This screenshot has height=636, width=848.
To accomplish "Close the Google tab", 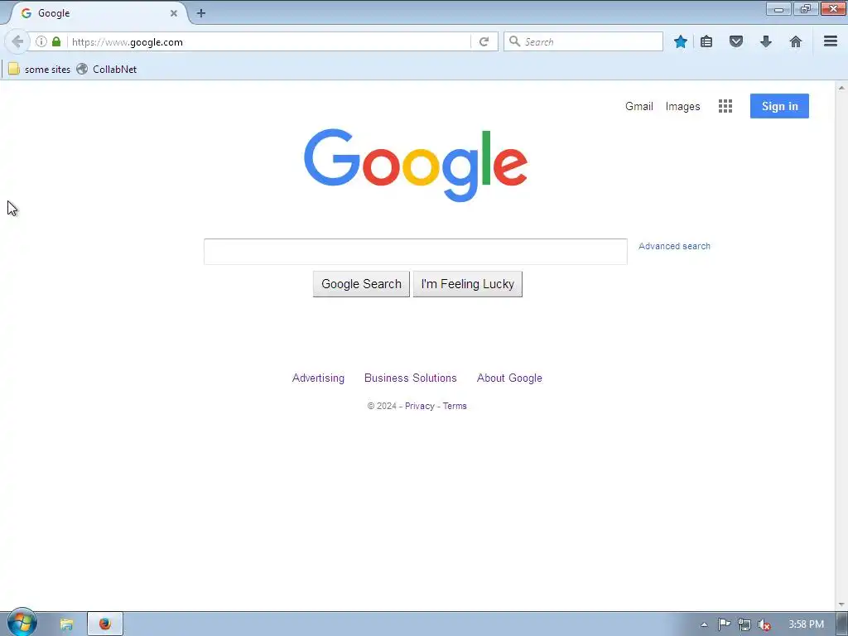I will point(174,13).
